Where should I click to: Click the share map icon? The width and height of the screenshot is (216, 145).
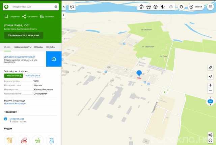(x=210, y=135)
